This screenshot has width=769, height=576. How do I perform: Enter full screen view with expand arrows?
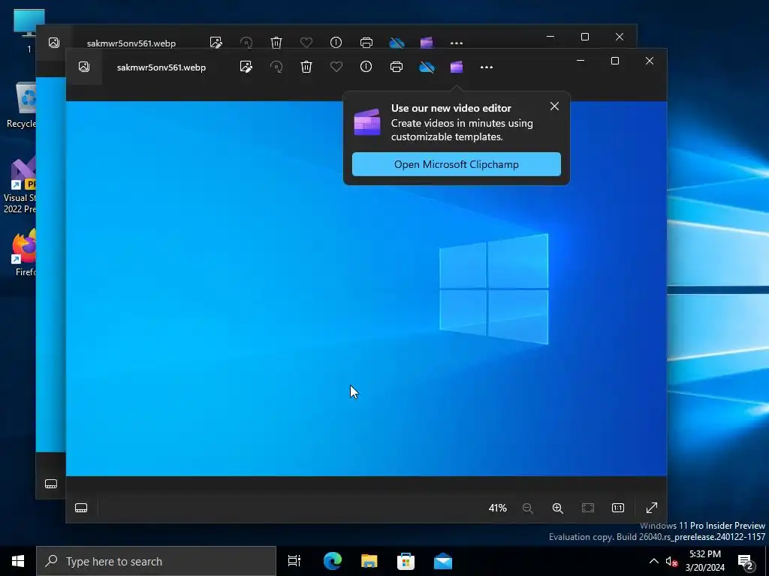click(652, 508)
